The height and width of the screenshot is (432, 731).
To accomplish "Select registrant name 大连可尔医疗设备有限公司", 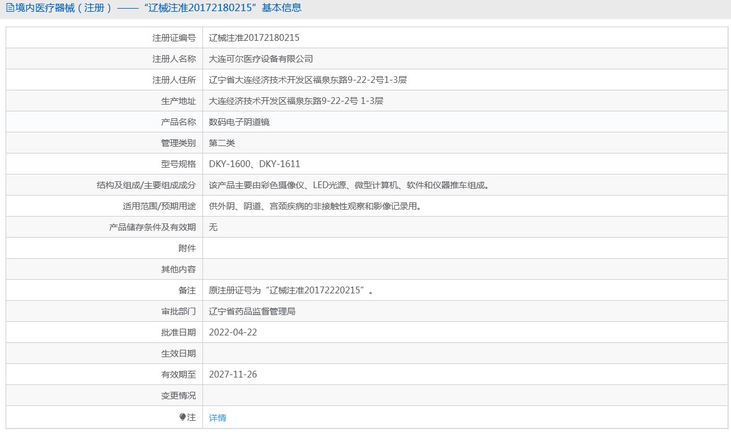I will click(x=261, y=59).
